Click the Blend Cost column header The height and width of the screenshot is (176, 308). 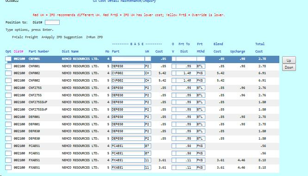[218, 47]
